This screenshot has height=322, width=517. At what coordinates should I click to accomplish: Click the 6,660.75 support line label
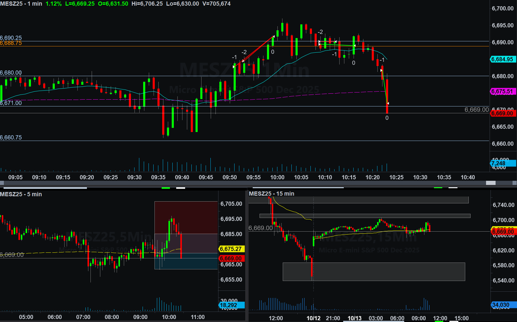(11, 137)
